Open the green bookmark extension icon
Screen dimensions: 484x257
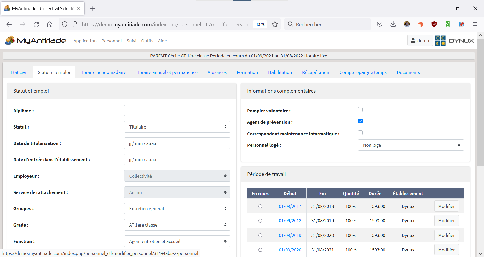pos(448,24)
